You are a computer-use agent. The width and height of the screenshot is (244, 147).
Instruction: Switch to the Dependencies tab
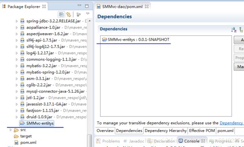(129, 130)
